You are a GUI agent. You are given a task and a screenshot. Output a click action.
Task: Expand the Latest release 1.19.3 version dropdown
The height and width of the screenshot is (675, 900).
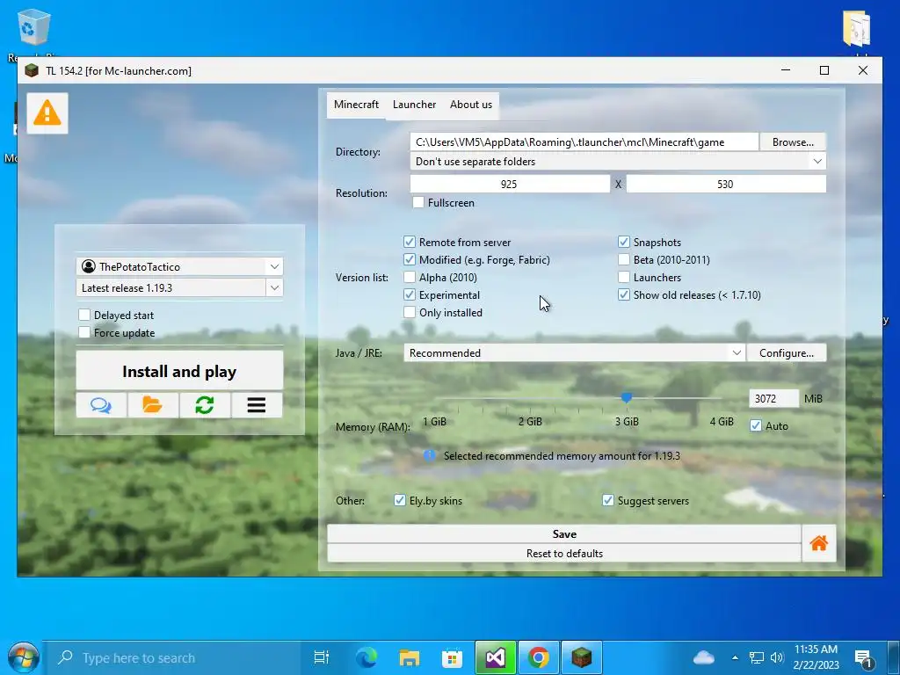[274, 287]
